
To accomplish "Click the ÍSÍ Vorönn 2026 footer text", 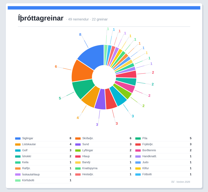I will click(180, 182).
